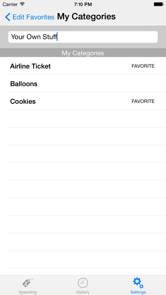Tap the Carrier label in status bar

click(10, 4)
